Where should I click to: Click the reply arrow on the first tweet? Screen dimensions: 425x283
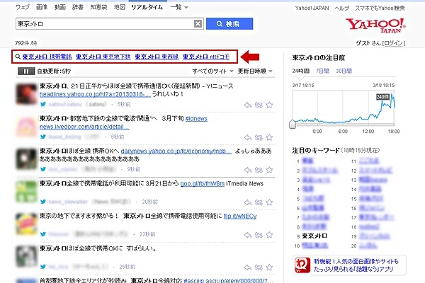click(247, 103)
